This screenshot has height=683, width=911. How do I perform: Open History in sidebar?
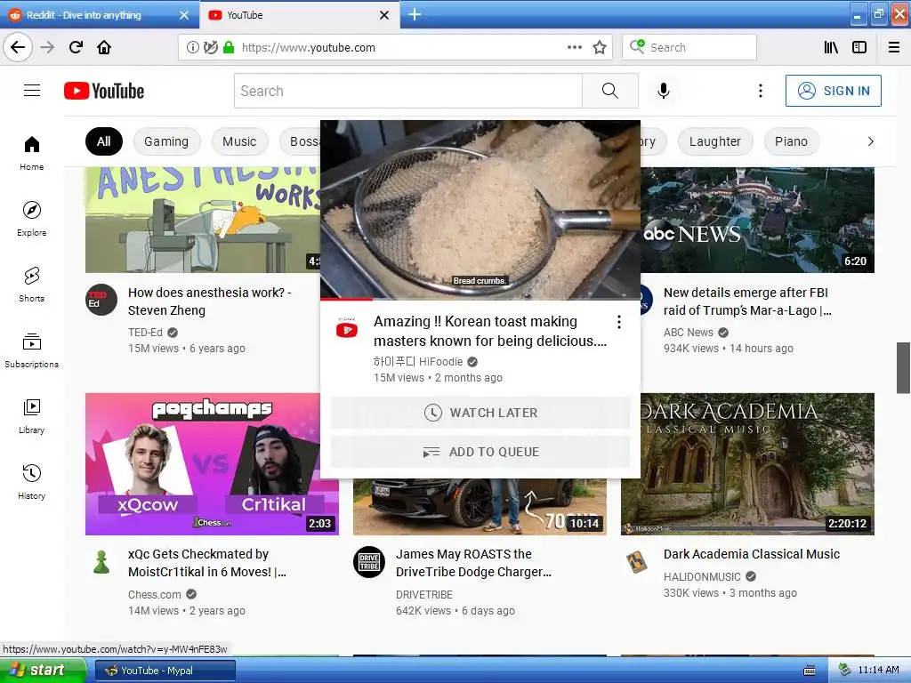(32, 482)
